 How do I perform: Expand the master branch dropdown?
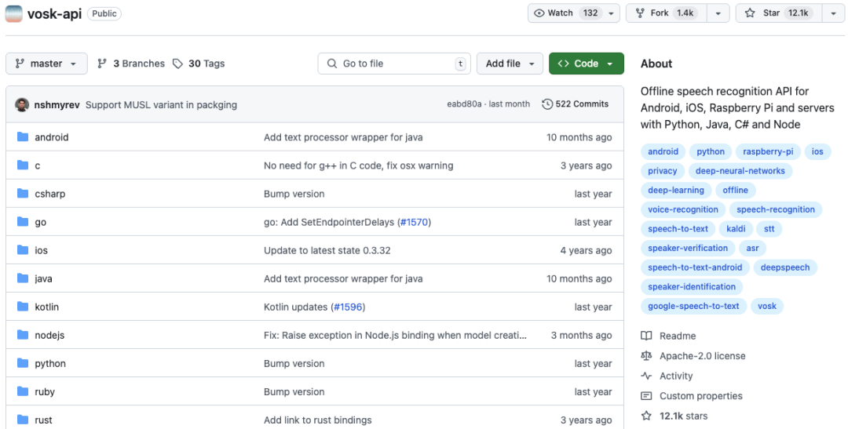point(46,64)
